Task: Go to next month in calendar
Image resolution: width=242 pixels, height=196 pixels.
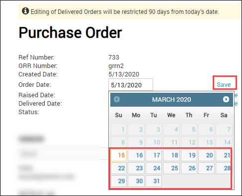Action: tap(226, 99)
